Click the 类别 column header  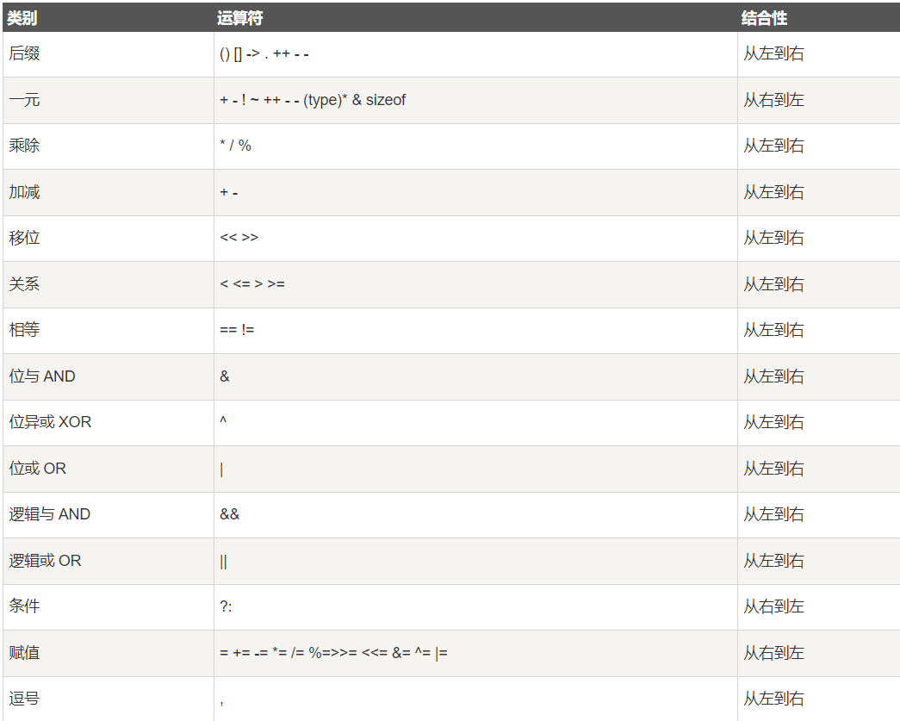pyautogui.click(x=22, y=17)
